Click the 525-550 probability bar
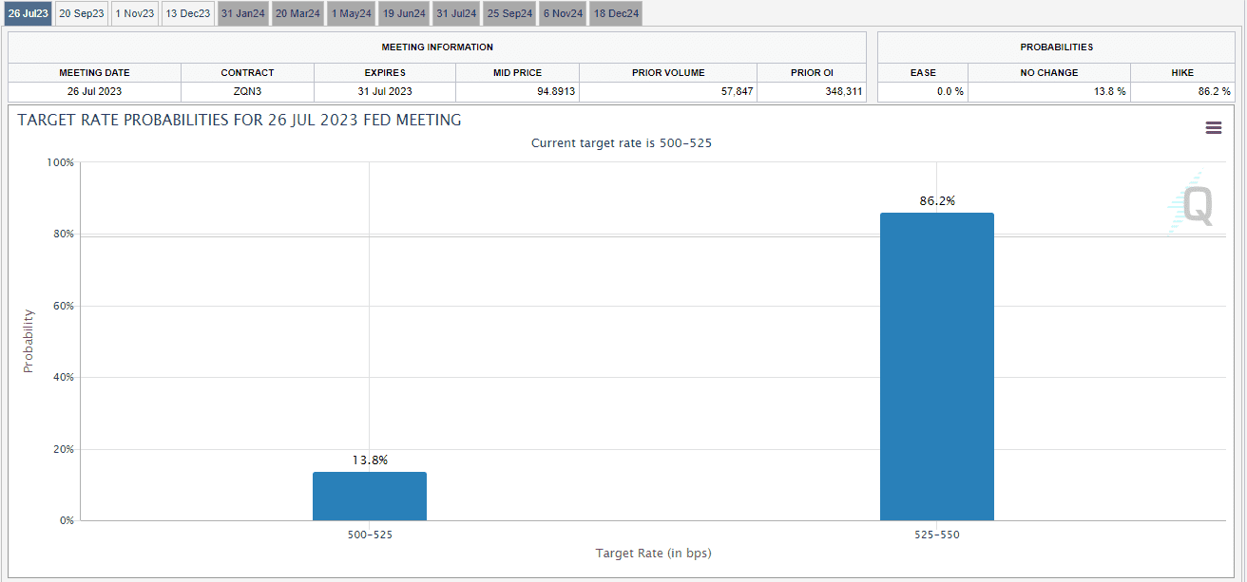 (936, 366)
